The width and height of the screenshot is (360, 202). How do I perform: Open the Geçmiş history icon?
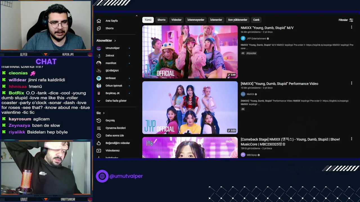tap(99, 120)
